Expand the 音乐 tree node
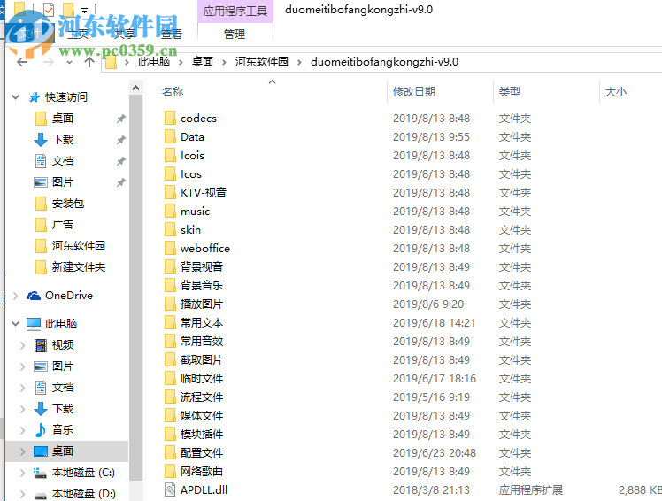Image resolution: width=662 pixels, height=501 pixels. [x=22, y=430]
